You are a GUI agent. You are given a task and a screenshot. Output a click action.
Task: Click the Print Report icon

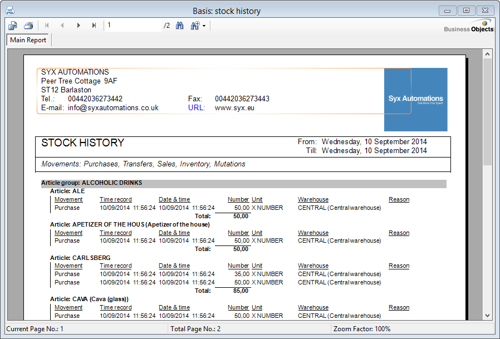click(x=28, y=26)
